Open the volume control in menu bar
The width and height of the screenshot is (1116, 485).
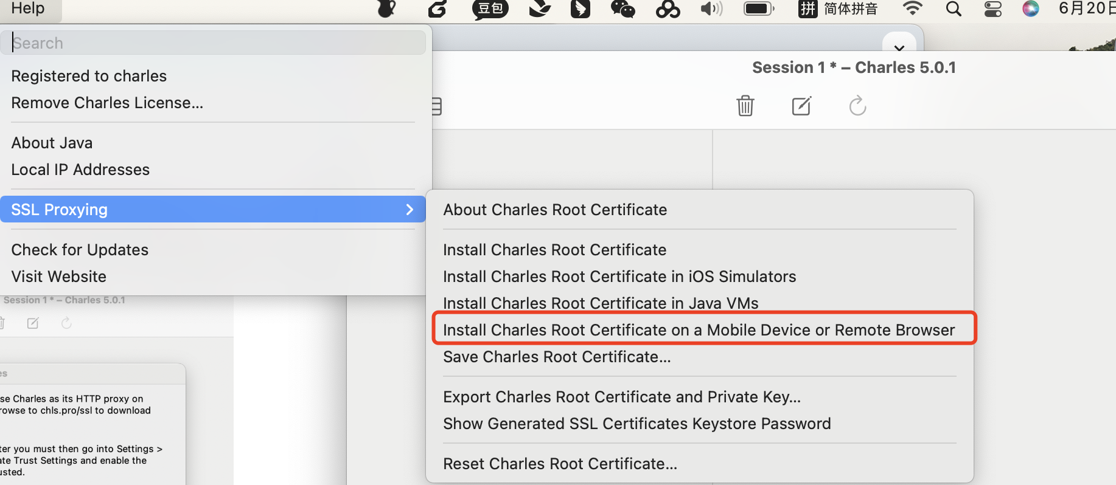[x=711, y=9]
